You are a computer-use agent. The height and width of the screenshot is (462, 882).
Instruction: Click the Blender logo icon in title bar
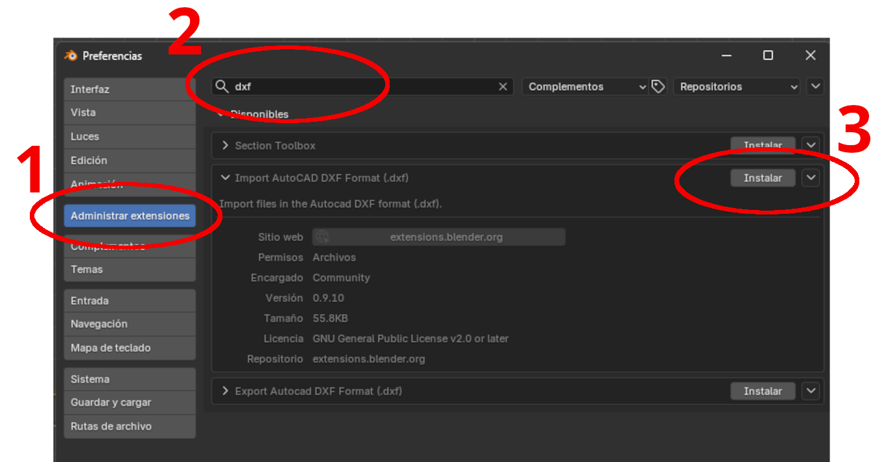(x=71, y=56)
